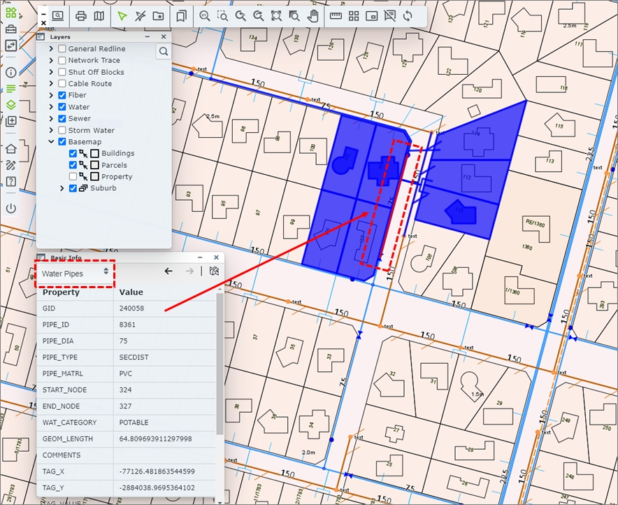This screenshot has width=618, height=505.
Task: Check the Property layer checkbox
Action: tap(73, 177)
